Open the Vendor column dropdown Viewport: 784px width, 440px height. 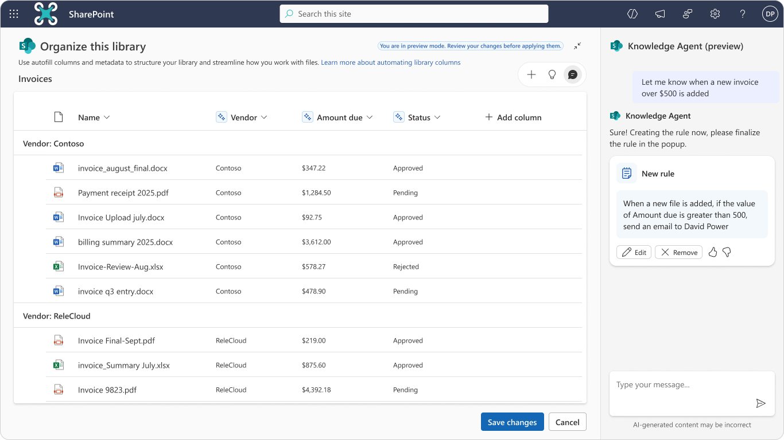(x=264, y=117)
